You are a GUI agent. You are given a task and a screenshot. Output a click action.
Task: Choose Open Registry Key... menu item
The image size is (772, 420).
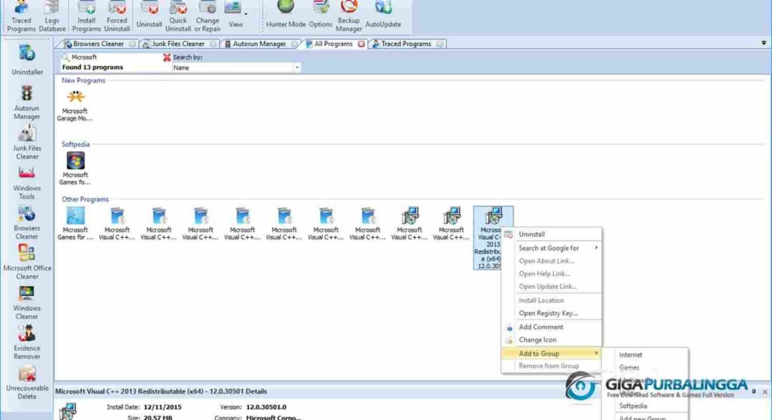tap(551, 313)
